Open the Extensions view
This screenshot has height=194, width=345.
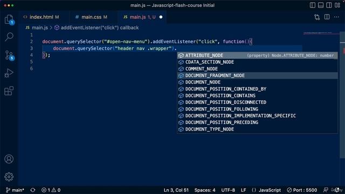tap(9, 91)
